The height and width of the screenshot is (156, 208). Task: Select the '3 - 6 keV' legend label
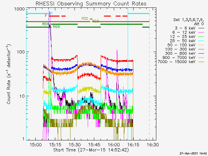click(185, 28)
